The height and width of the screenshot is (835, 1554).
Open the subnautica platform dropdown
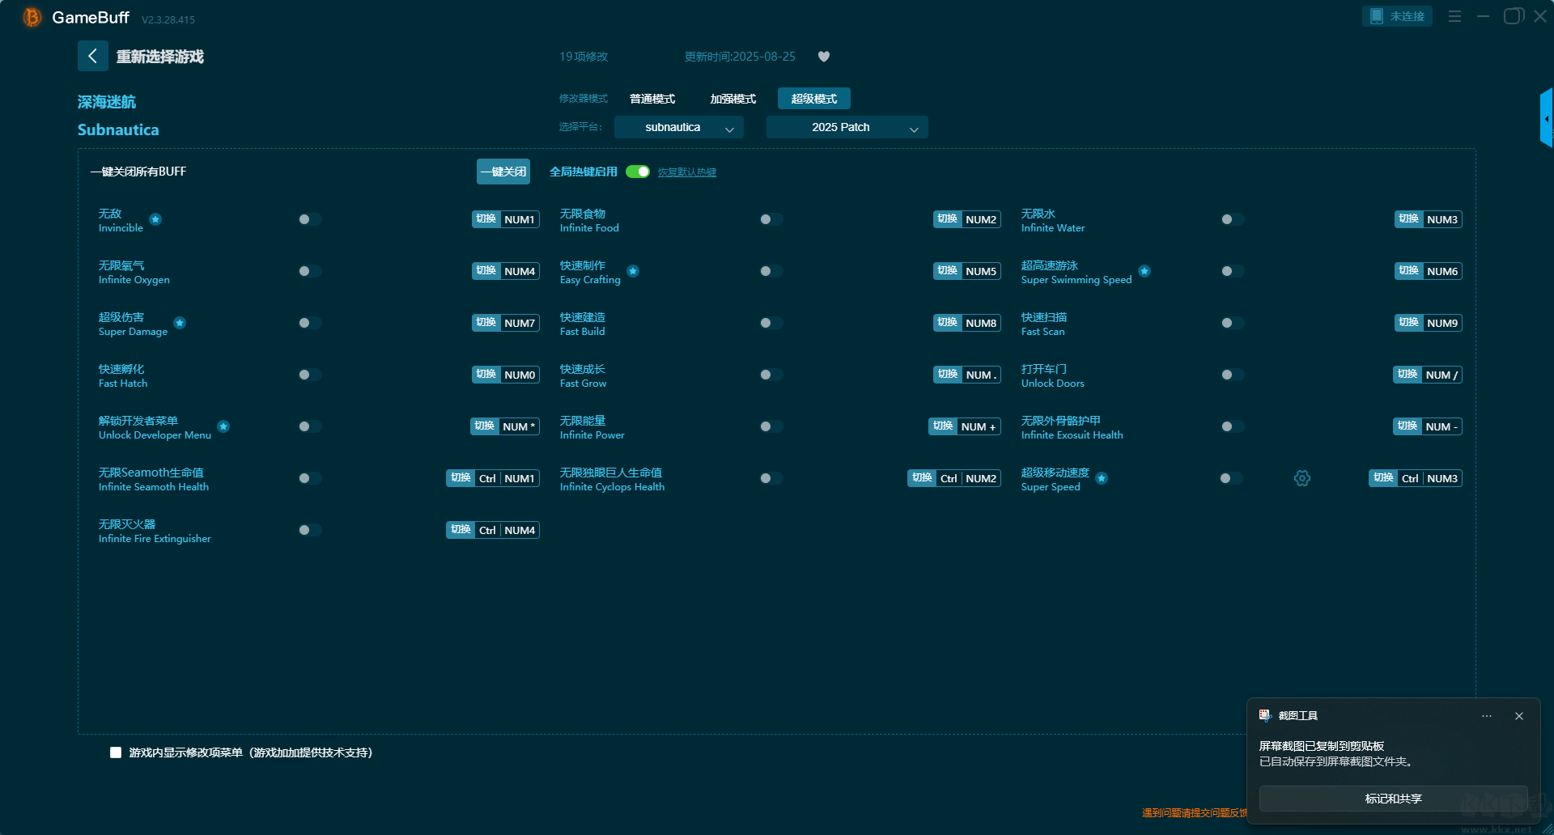(679, 127)
